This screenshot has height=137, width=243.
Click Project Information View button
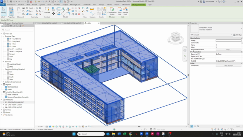coord(229,50)
